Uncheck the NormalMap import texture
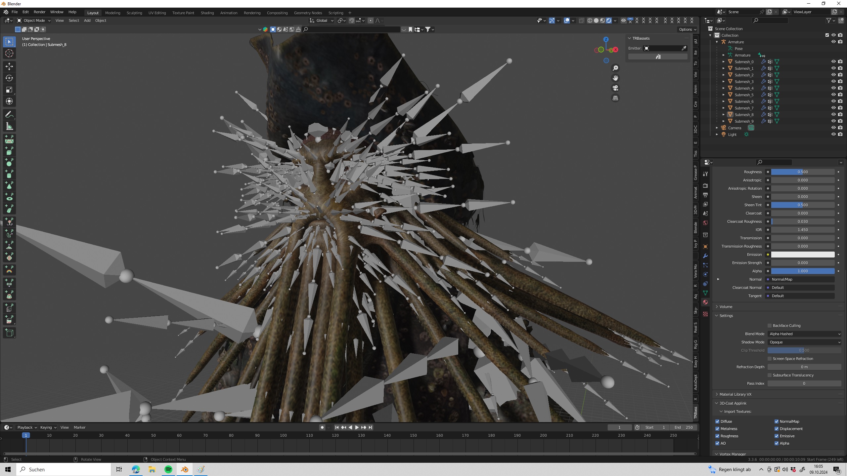 [x=776, y=421]
